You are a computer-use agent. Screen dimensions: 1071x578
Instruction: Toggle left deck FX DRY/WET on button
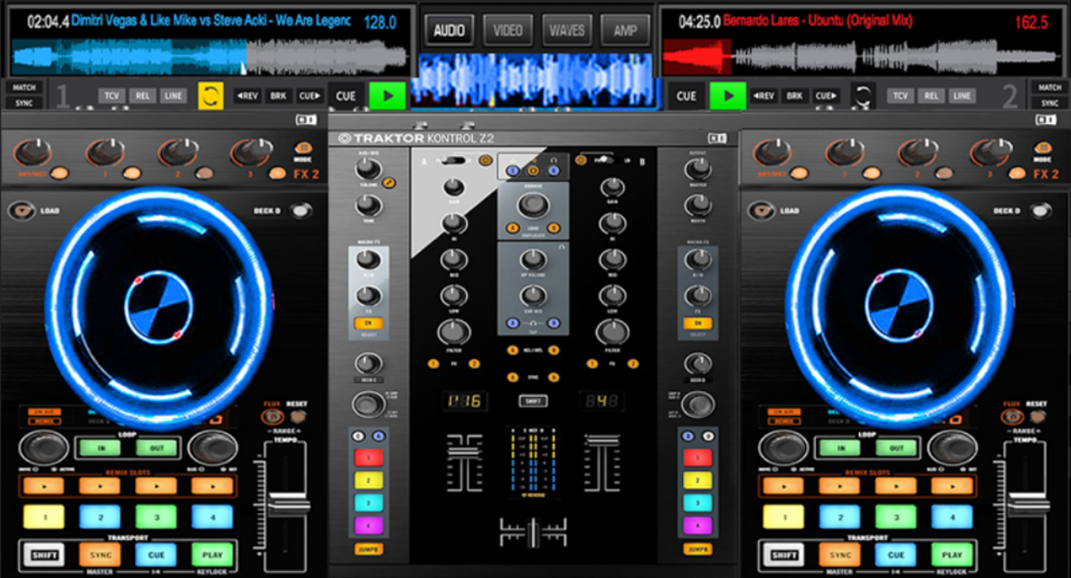pyautogui.click(x=59, y=173)
